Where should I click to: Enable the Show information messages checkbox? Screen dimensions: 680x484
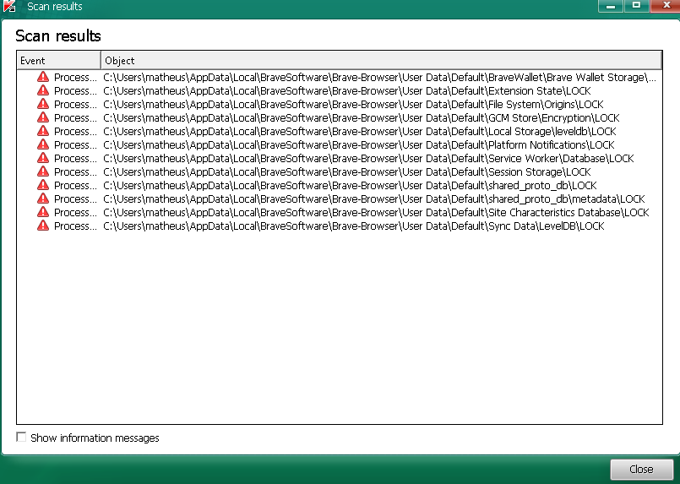21,437
